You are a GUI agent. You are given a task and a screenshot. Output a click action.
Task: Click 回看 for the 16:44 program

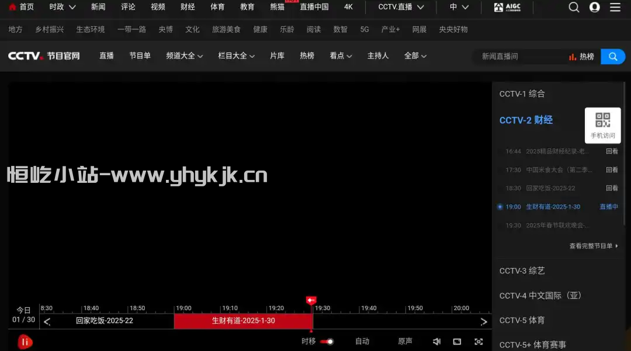[x=612, y=151]
